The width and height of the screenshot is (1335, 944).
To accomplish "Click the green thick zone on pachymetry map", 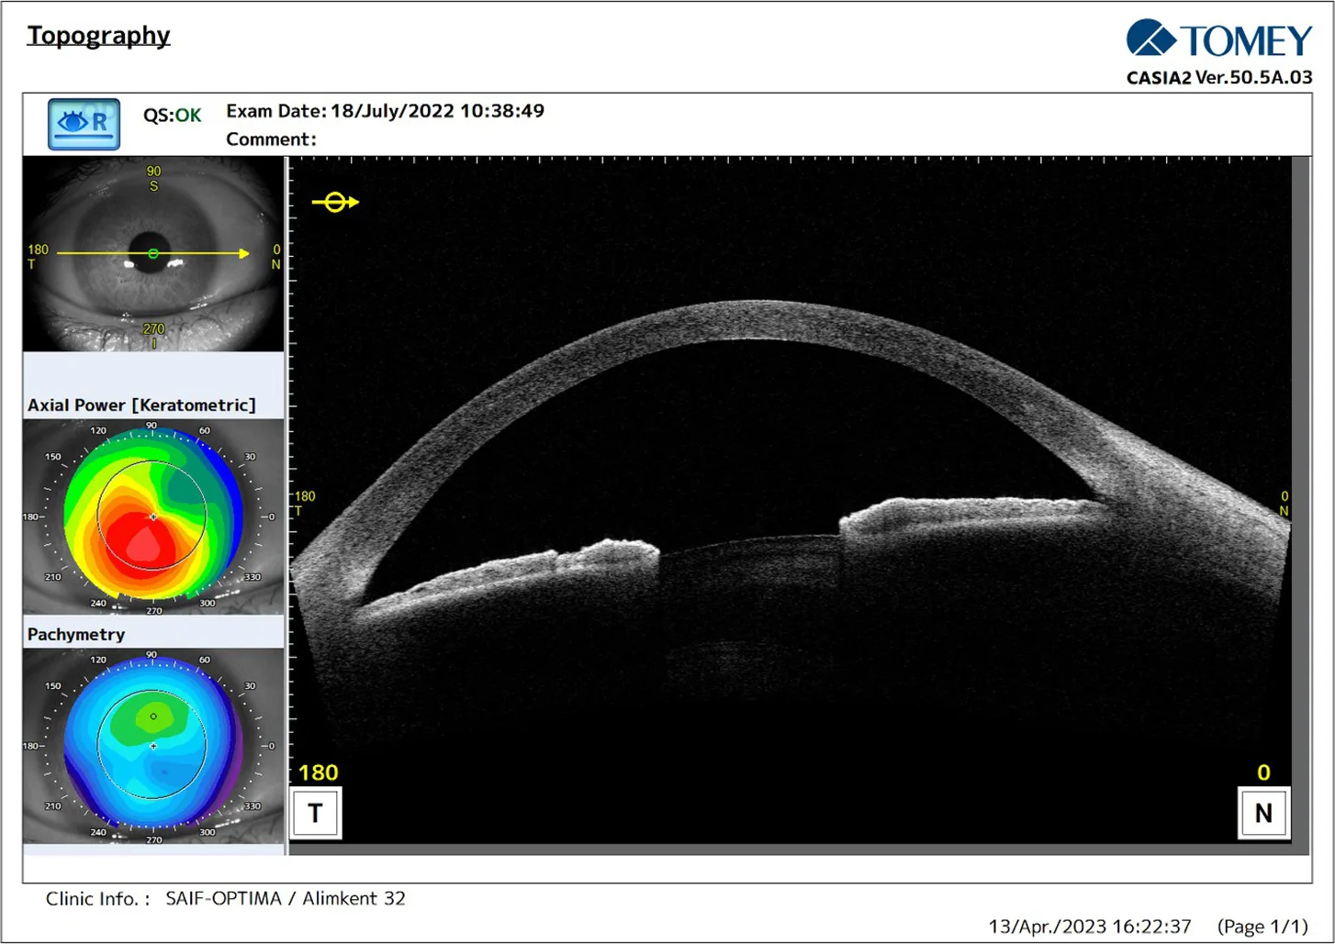I will pos(151,718).
